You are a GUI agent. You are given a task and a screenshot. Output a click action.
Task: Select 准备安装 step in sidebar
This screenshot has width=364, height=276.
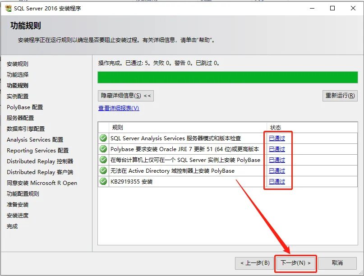coord(18,205)
